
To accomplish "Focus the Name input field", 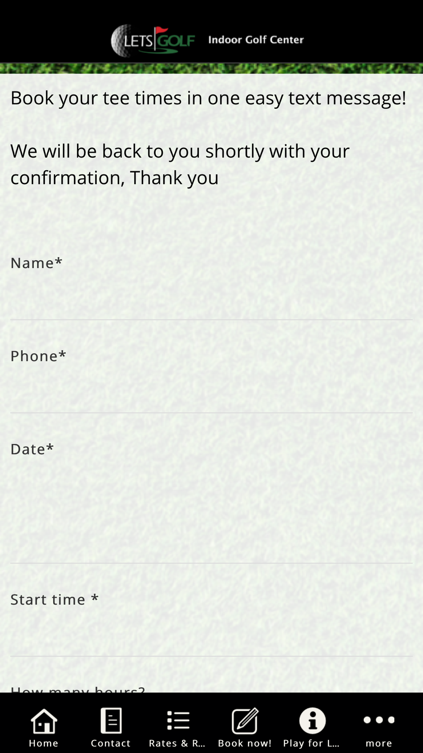I will (x=211, y=299).
